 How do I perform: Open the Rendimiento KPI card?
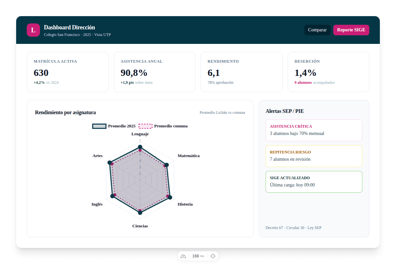click(241, 72)
